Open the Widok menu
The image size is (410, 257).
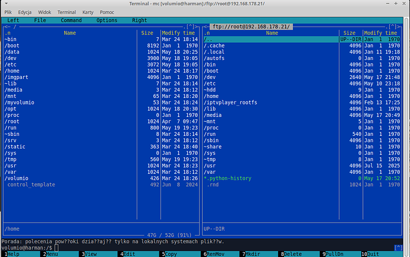(x=45, y=12)
